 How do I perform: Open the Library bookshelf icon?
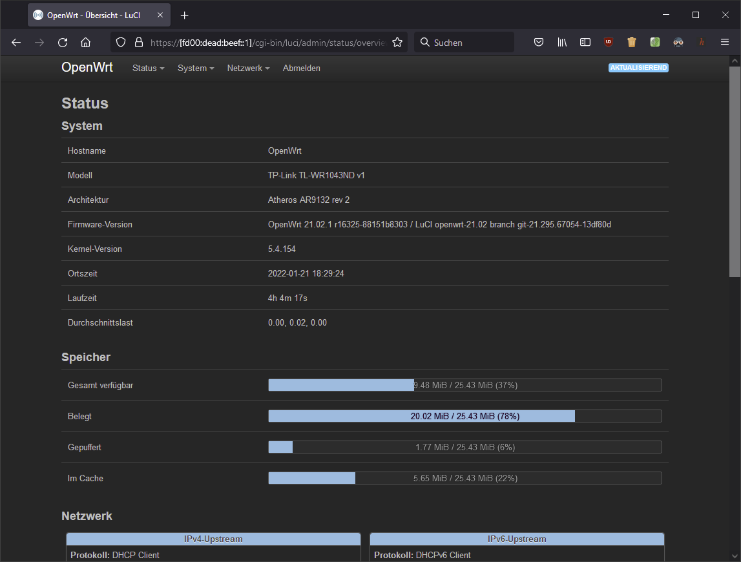(x=562, y=43)
